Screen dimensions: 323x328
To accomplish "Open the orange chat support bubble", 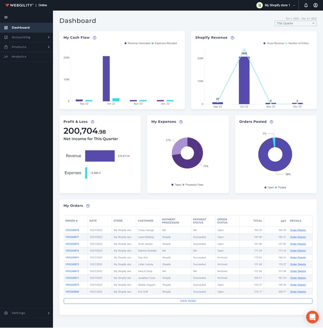I will click(x=312, y=317).
